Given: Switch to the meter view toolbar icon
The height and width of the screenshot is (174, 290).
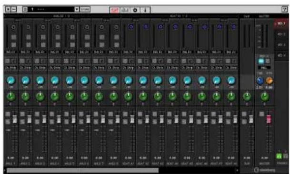Looking at the screenshot, I should 125,10.
